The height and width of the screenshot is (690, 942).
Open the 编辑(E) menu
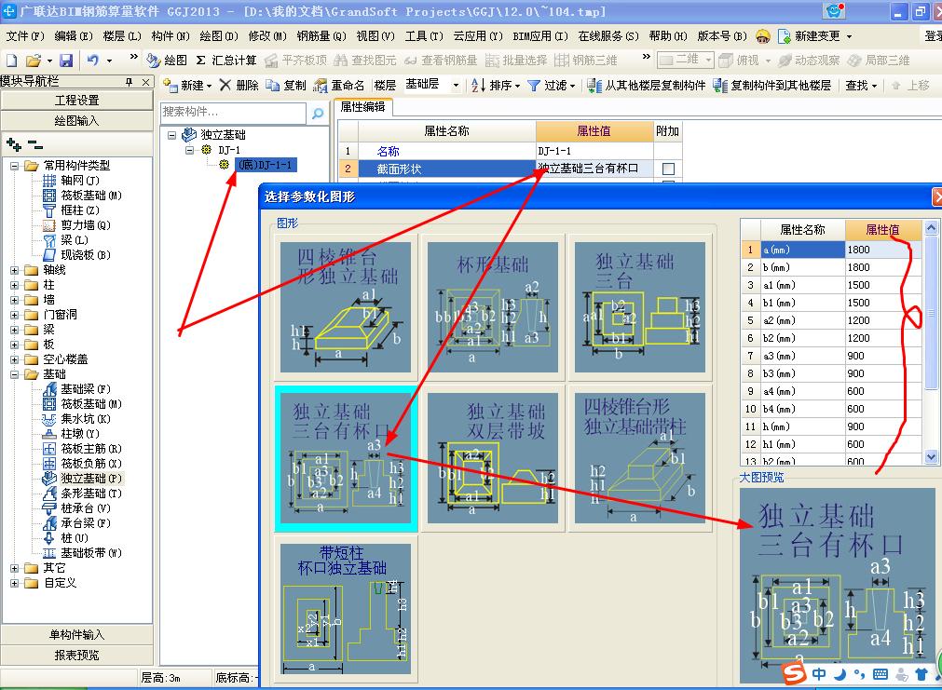pyautogui.click(x=74, y=36)
